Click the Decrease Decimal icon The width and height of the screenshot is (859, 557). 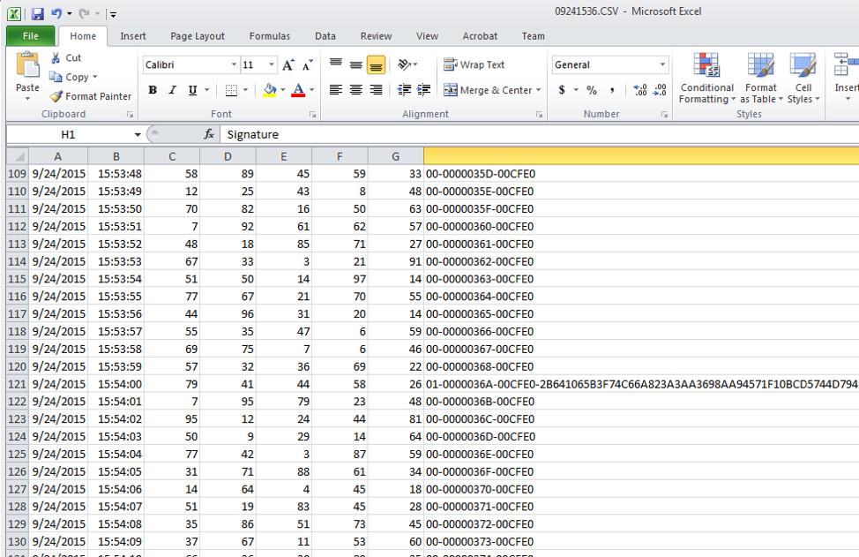pyautogui.click(x=660, y=90)
